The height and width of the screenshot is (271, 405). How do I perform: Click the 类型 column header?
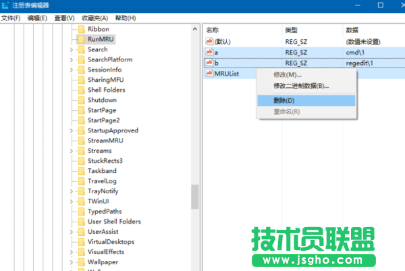coord(313,30)
